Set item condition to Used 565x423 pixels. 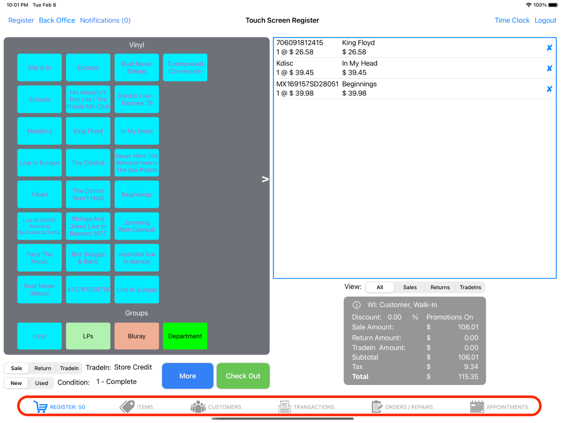tap(42, 383)
